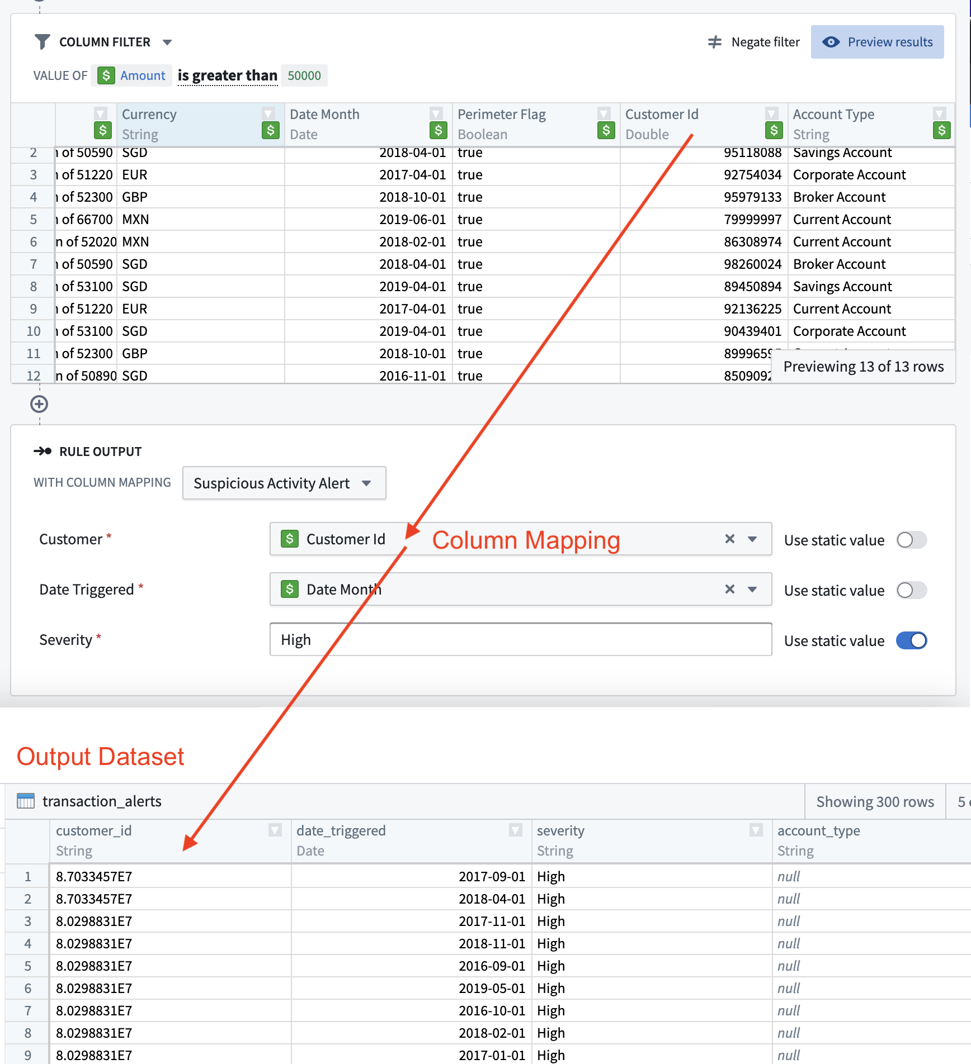Open the Date Month column header dropdown
Screen dimensions: 971x1064
tap(436, 113)
